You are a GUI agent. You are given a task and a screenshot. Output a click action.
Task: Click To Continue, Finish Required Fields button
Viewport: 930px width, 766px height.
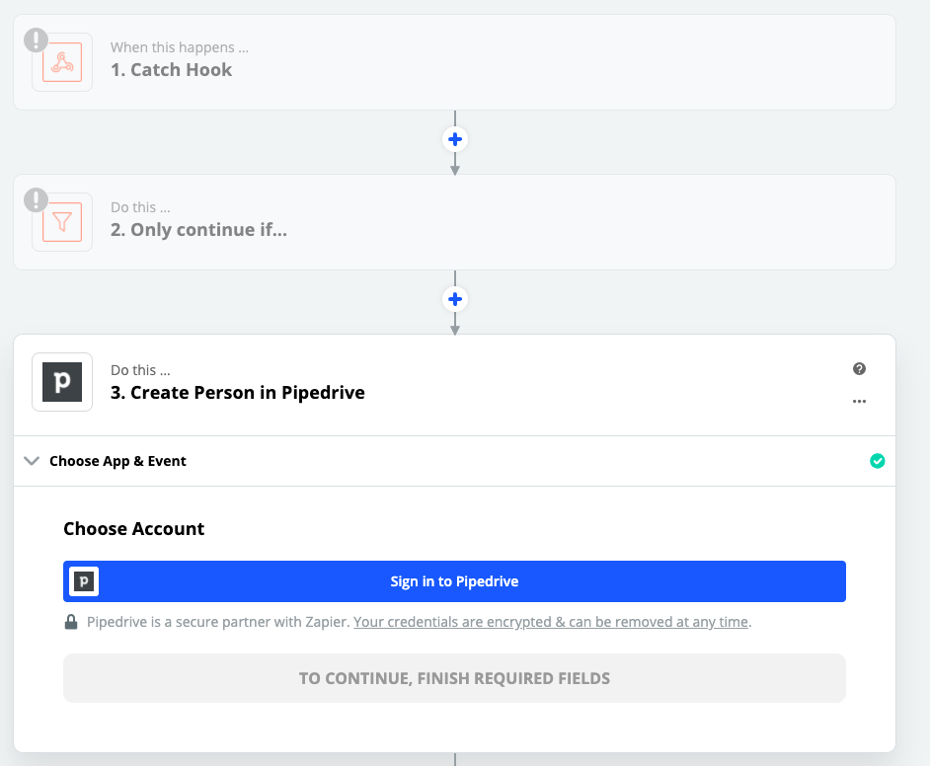click(x=454, y=678)
